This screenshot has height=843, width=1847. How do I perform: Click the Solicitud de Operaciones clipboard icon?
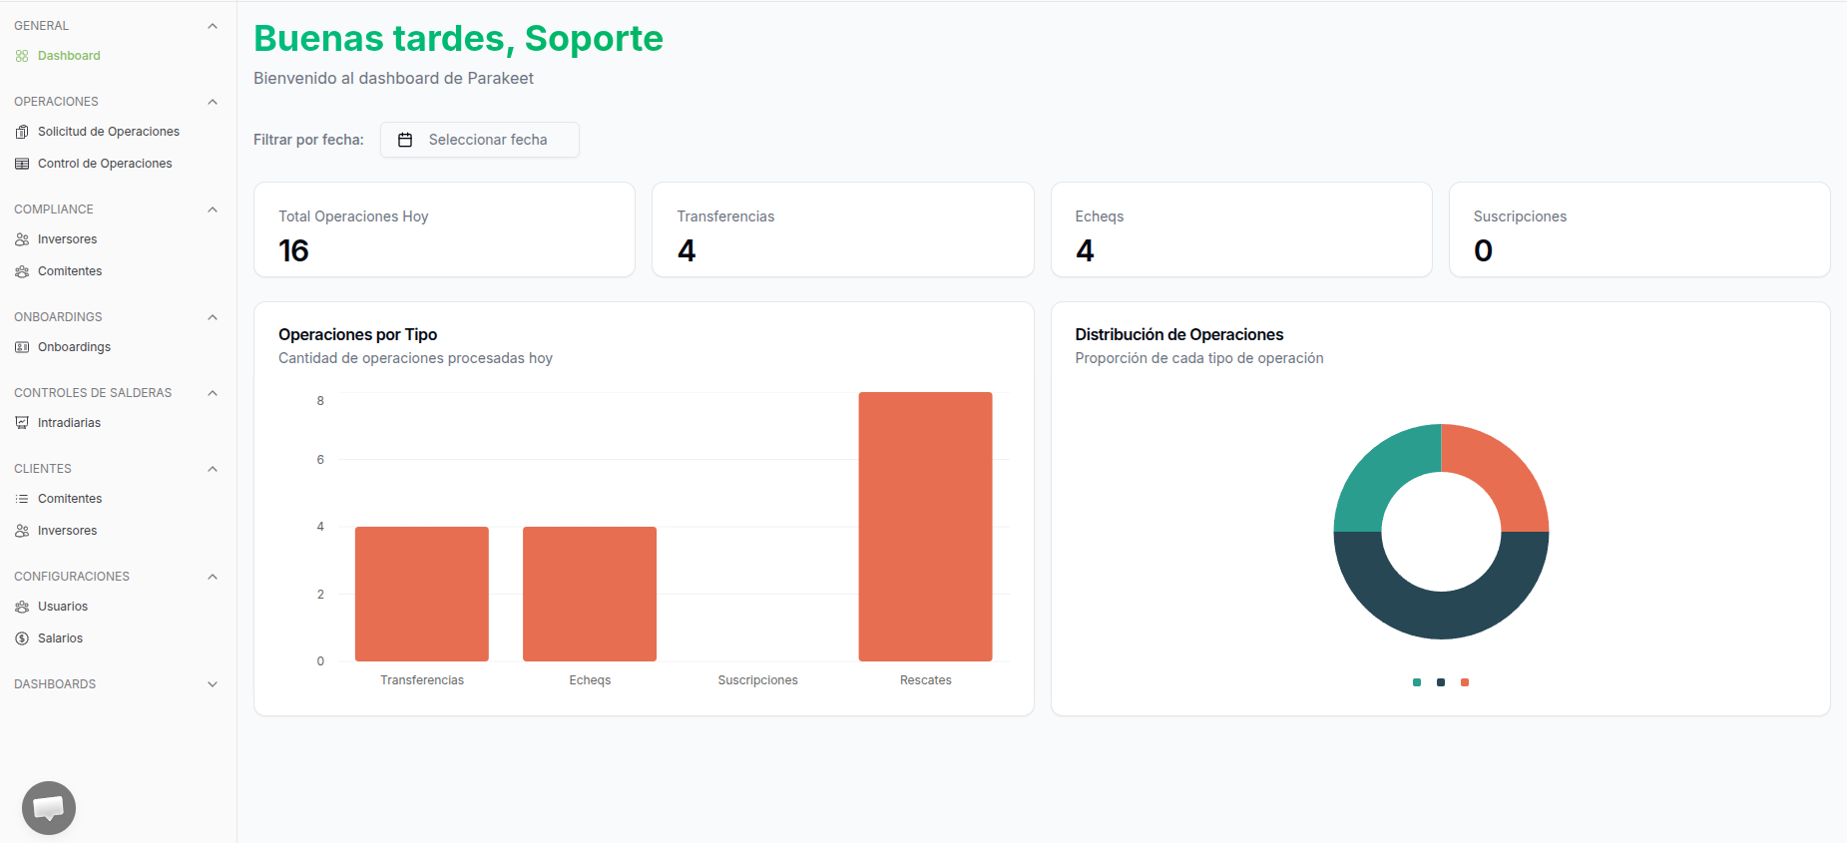[x=22, y=132]
